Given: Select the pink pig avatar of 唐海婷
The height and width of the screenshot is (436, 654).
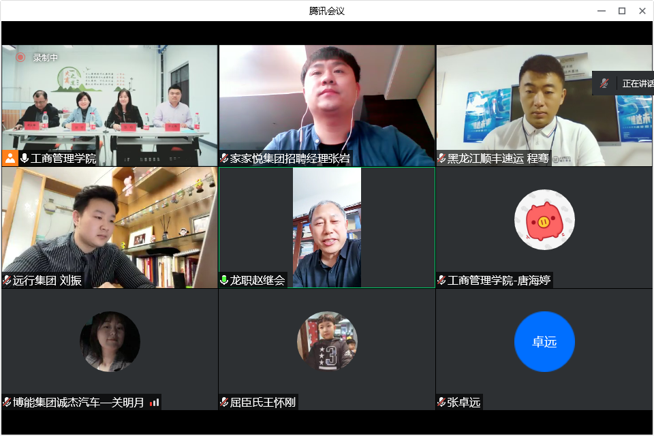Looking at the screenshot, I should point(544,219).
